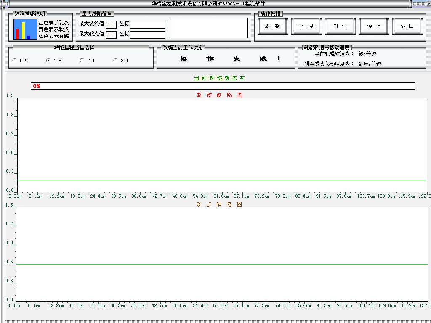Click the 当前探伤覆盖率 label
Image resolution: width=431 pixels, height=323 pixels.
point(219,78)
